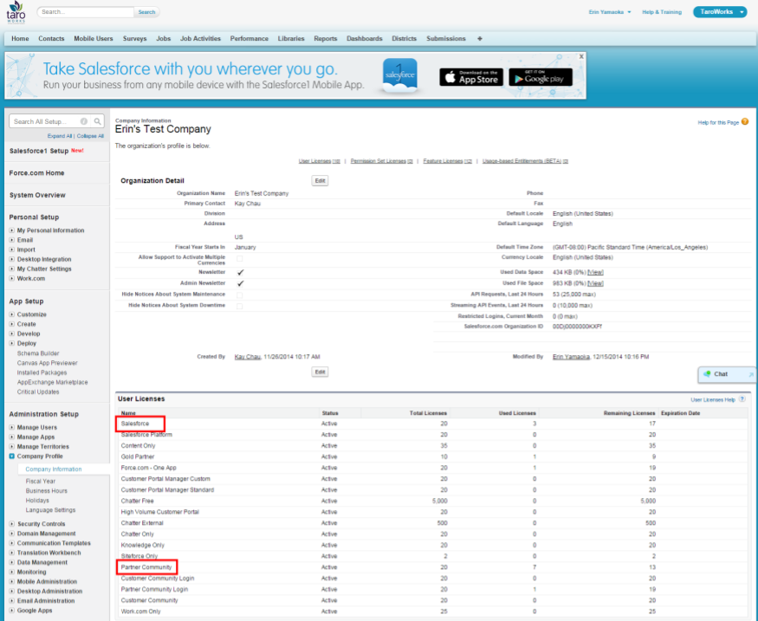
Task: Toggle Hide Notices About System Downtime checkbox
Action: point(240,306)
